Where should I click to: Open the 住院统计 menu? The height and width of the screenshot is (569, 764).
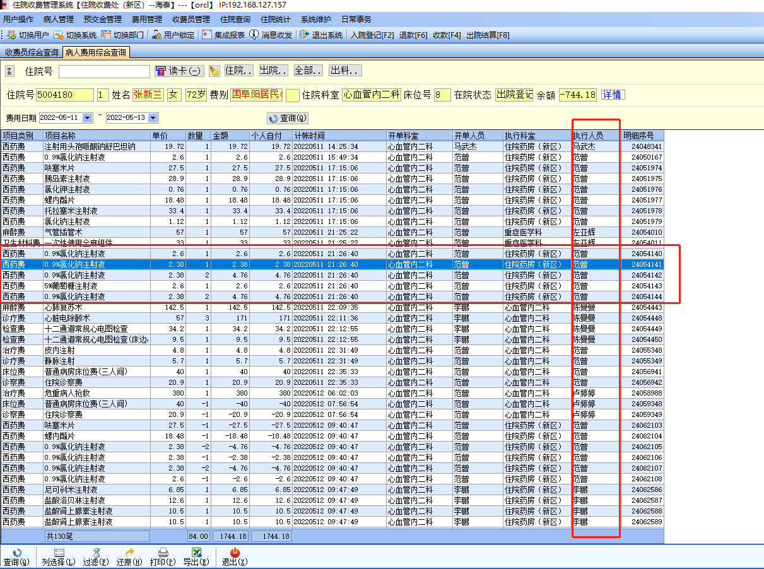[276, 20]
